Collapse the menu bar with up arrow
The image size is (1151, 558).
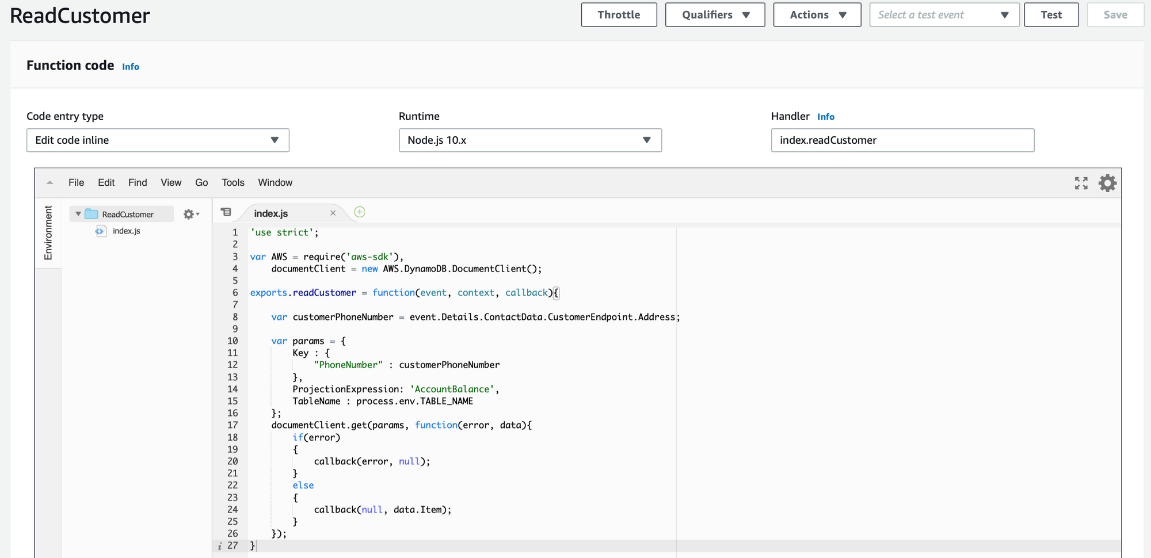(x=50, y=182)
